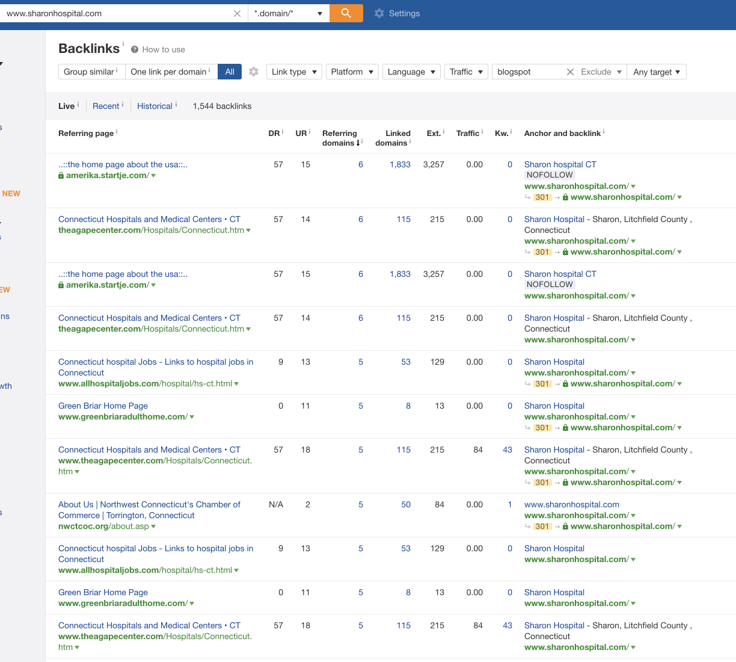Sort by Traffic column header
Screen dimensions: 736x662
pyautogui.click(x=468, y=133)
